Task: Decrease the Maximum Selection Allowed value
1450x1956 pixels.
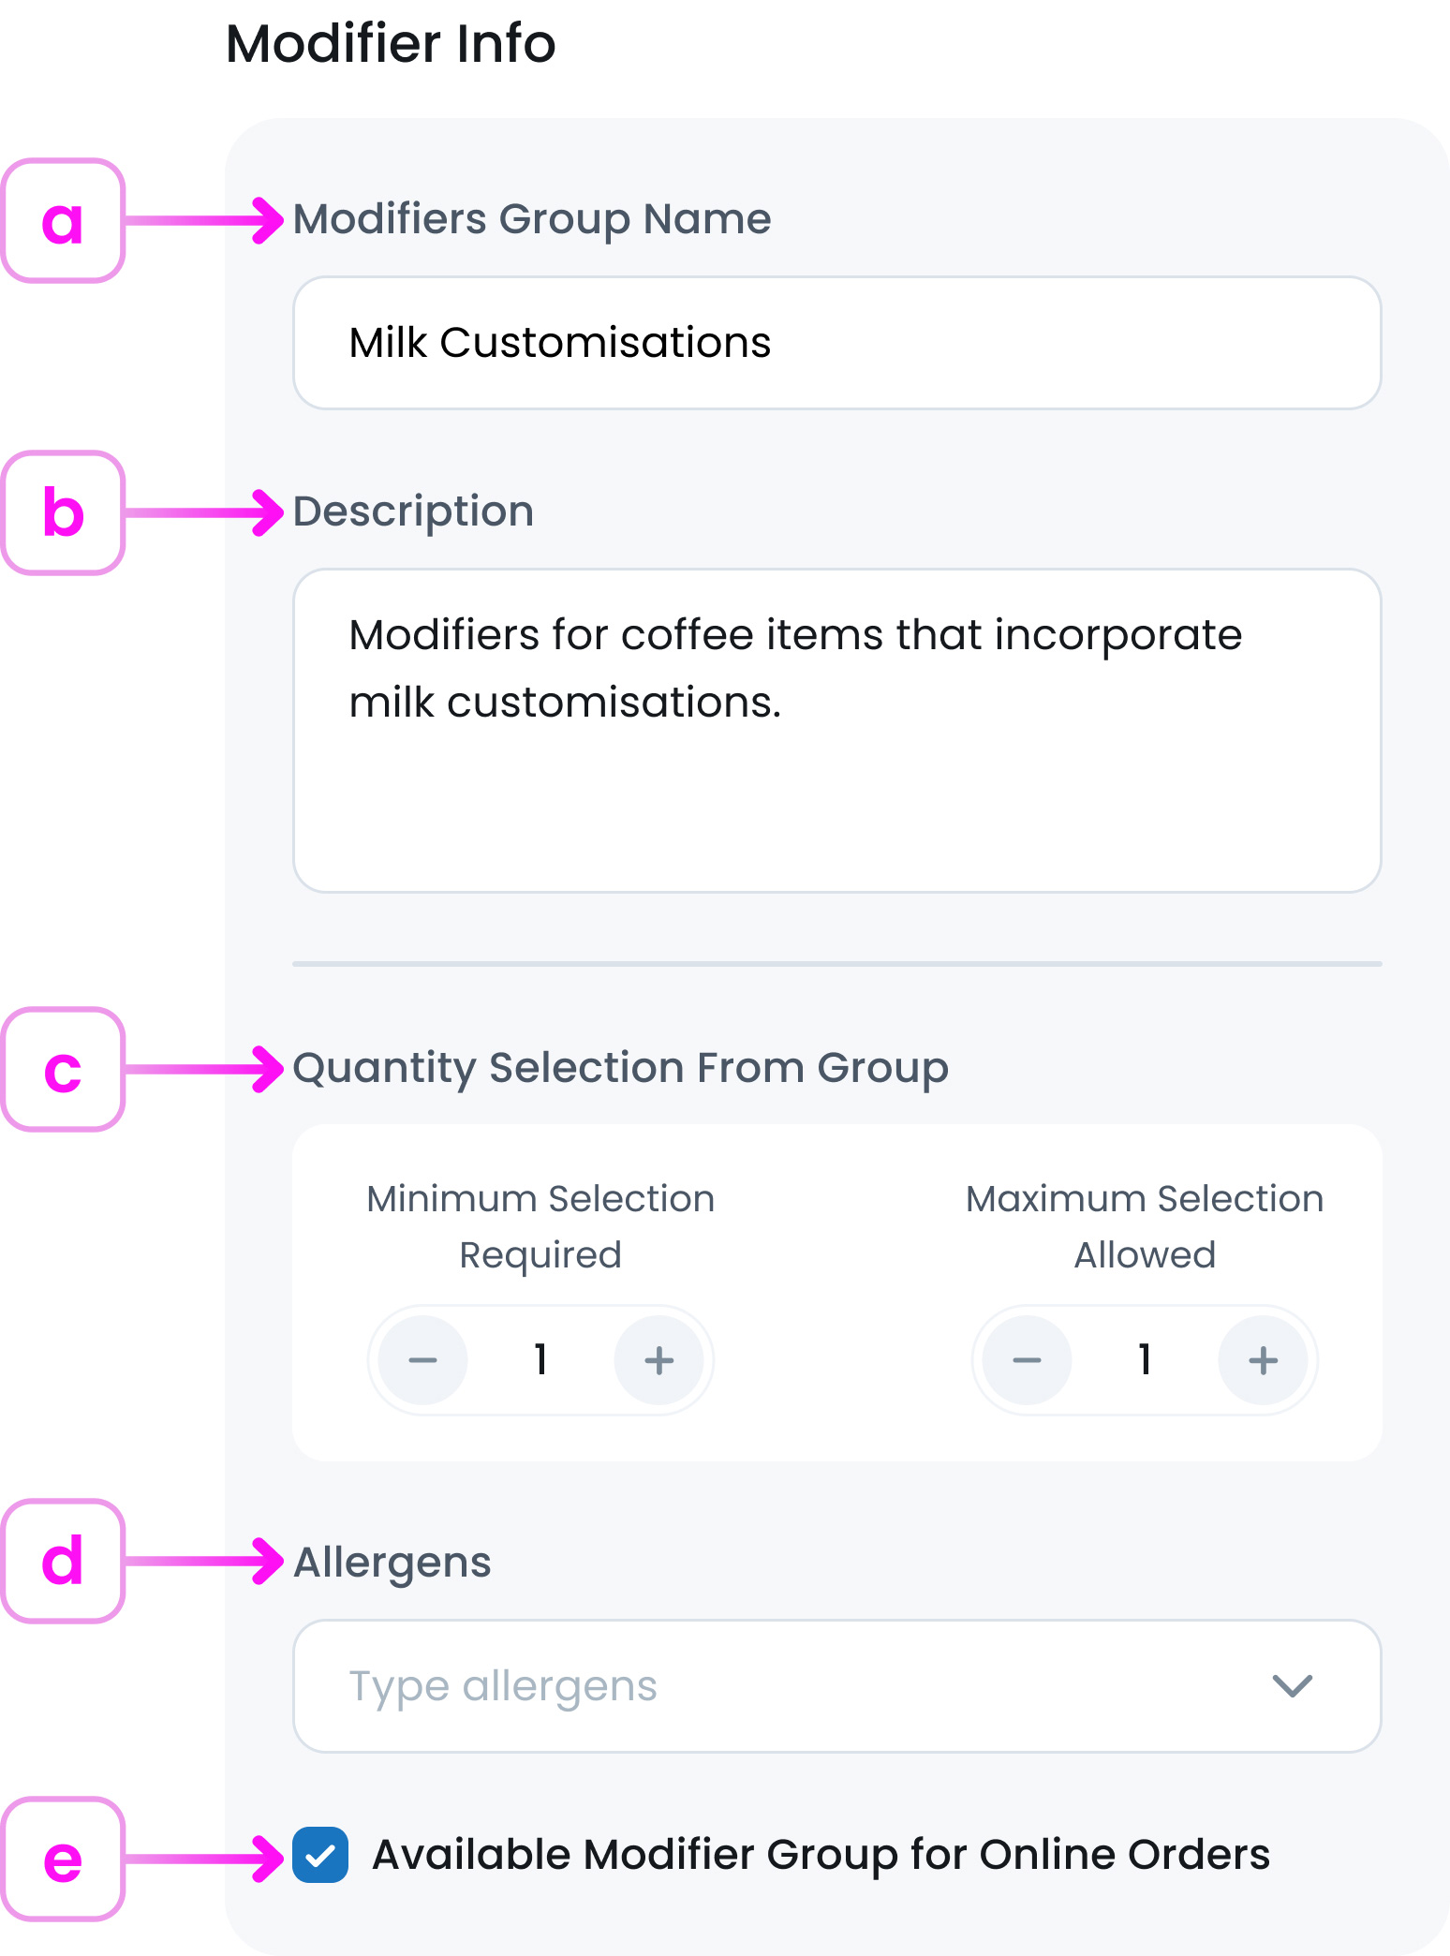Action: (1027, 1360)
